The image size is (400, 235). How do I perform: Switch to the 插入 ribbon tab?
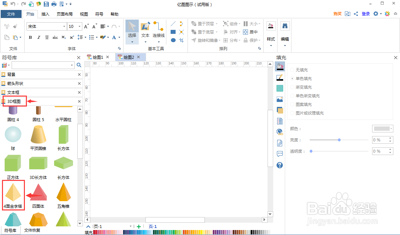45,14
